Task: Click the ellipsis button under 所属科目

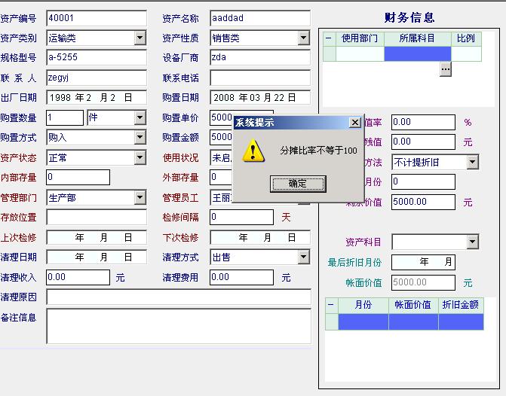Action: pos(445,69)
